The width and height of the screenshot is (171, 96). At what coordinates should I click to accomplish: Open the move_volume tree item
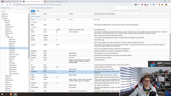tap(15, 54)
